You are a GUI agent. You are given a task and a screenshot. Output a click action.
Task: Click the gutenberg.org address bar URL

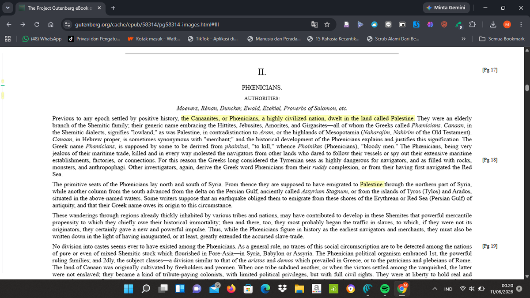click(148, 24)
